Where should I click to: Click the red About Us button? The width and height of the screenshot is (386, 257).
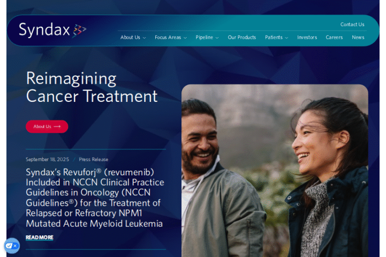47,126
